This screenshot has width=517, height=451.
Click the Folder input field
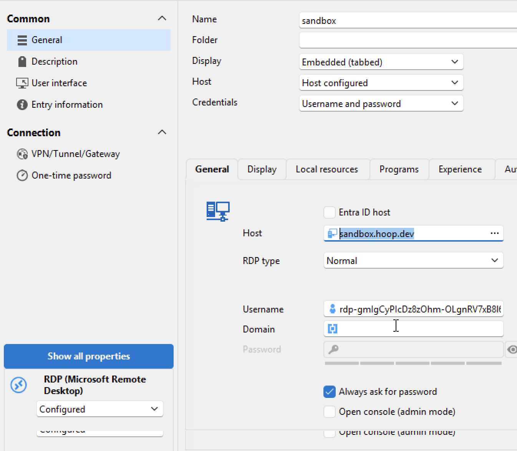[x=408, y=40]
